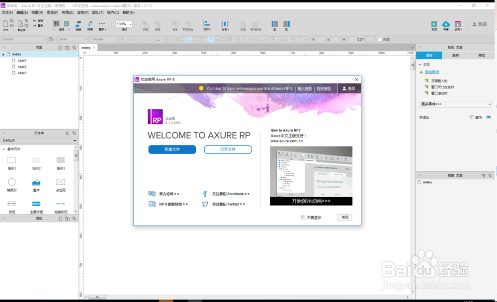Screen dimensions: 497x302
Task: Click the Share (共享) cloud icon
Action: (446, 24)
